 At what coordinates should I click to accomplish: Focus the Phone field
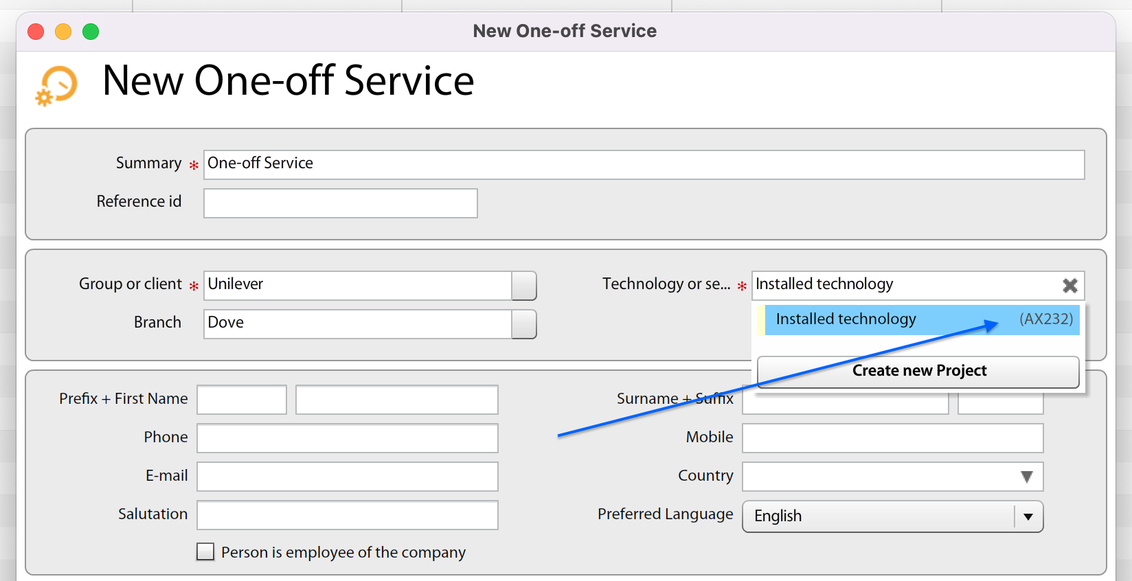[x=348, y=438]
